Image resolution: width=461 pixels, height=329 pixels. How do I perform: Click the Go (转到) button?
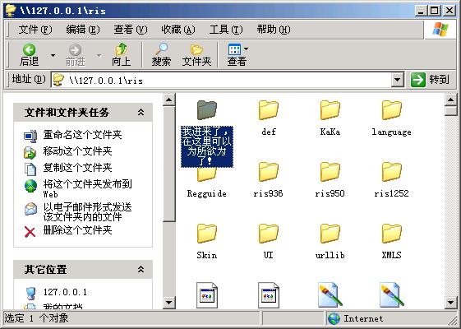pyautogui.click(x=430, y=80)
